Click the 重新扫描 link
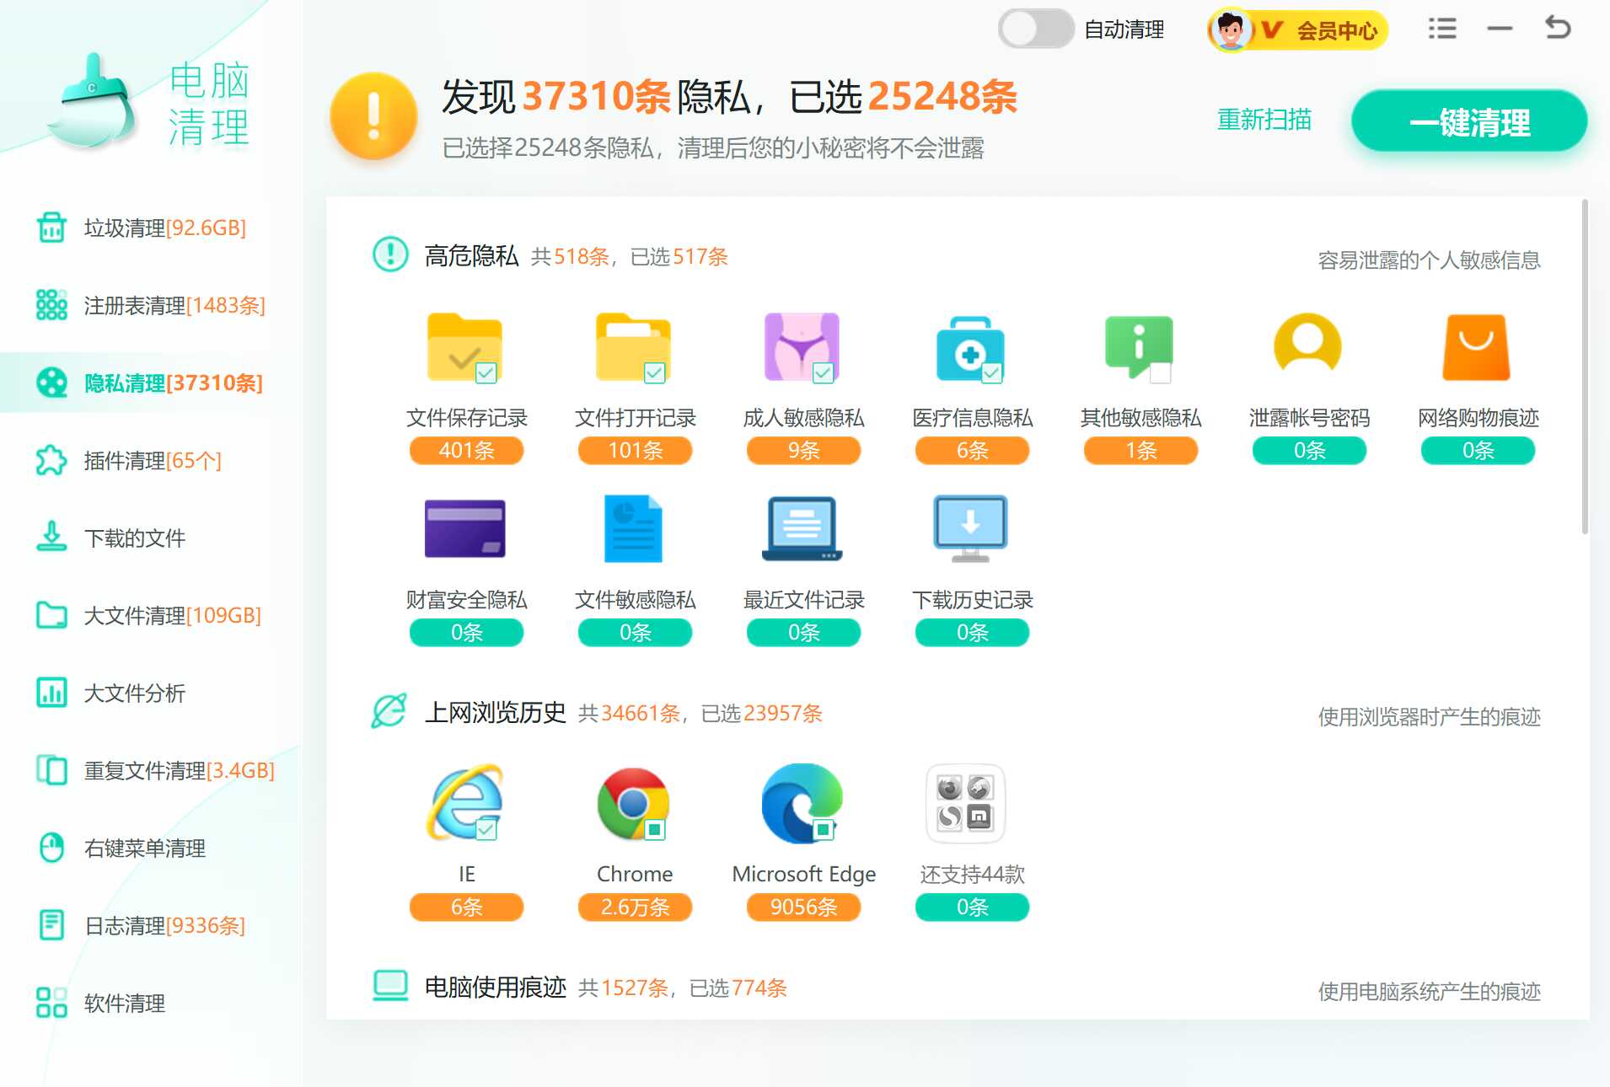The image size is (1610, 1087). click(1264, 120)
